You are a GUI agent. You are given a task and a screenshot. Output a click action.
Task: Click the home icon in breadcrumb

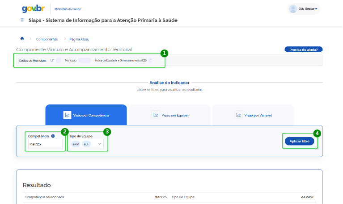pos(22,39)
